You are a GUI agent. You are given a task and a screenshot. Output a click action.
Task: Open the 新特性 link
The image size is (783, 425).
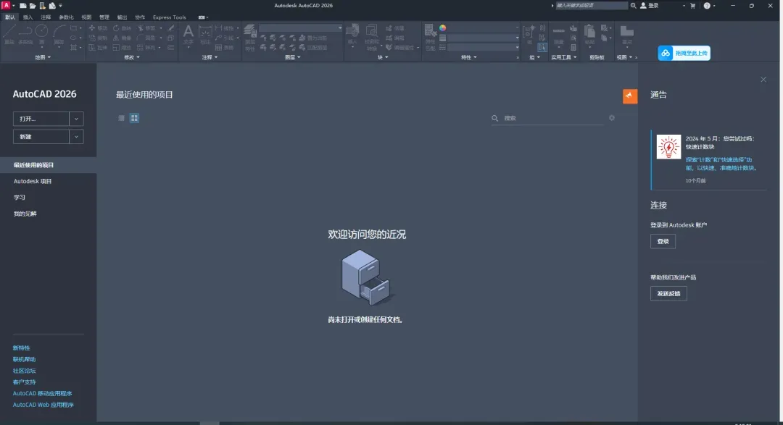(22, 348)
